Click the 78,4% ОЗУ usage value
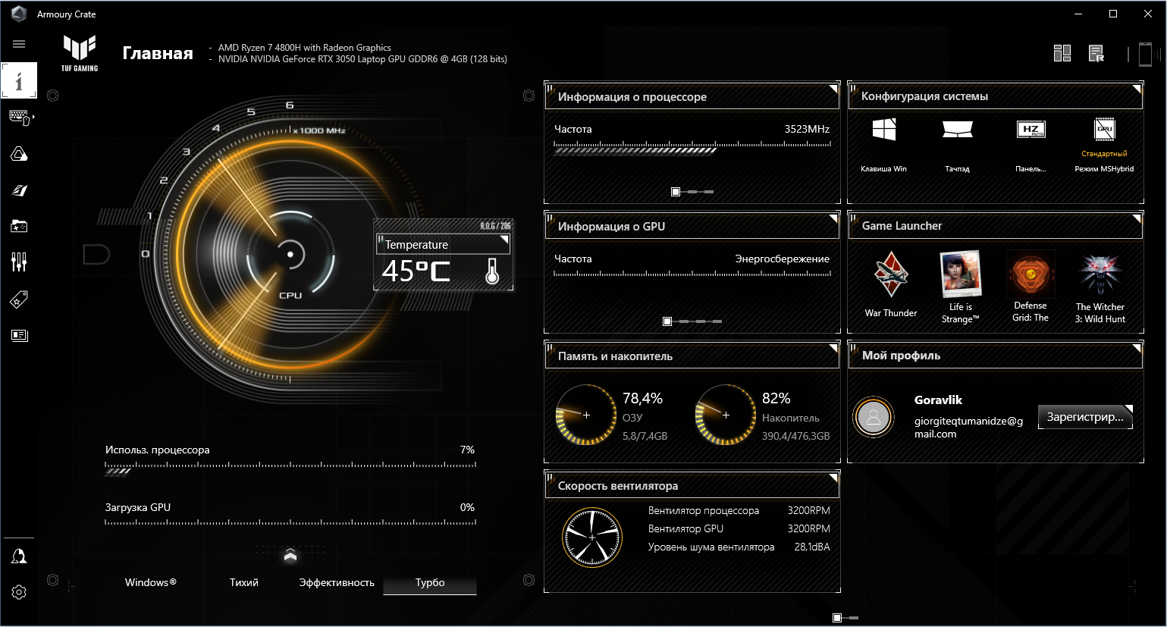Image resolution: width=1167 pixels, height=627 pixels. tap(642, 398)
